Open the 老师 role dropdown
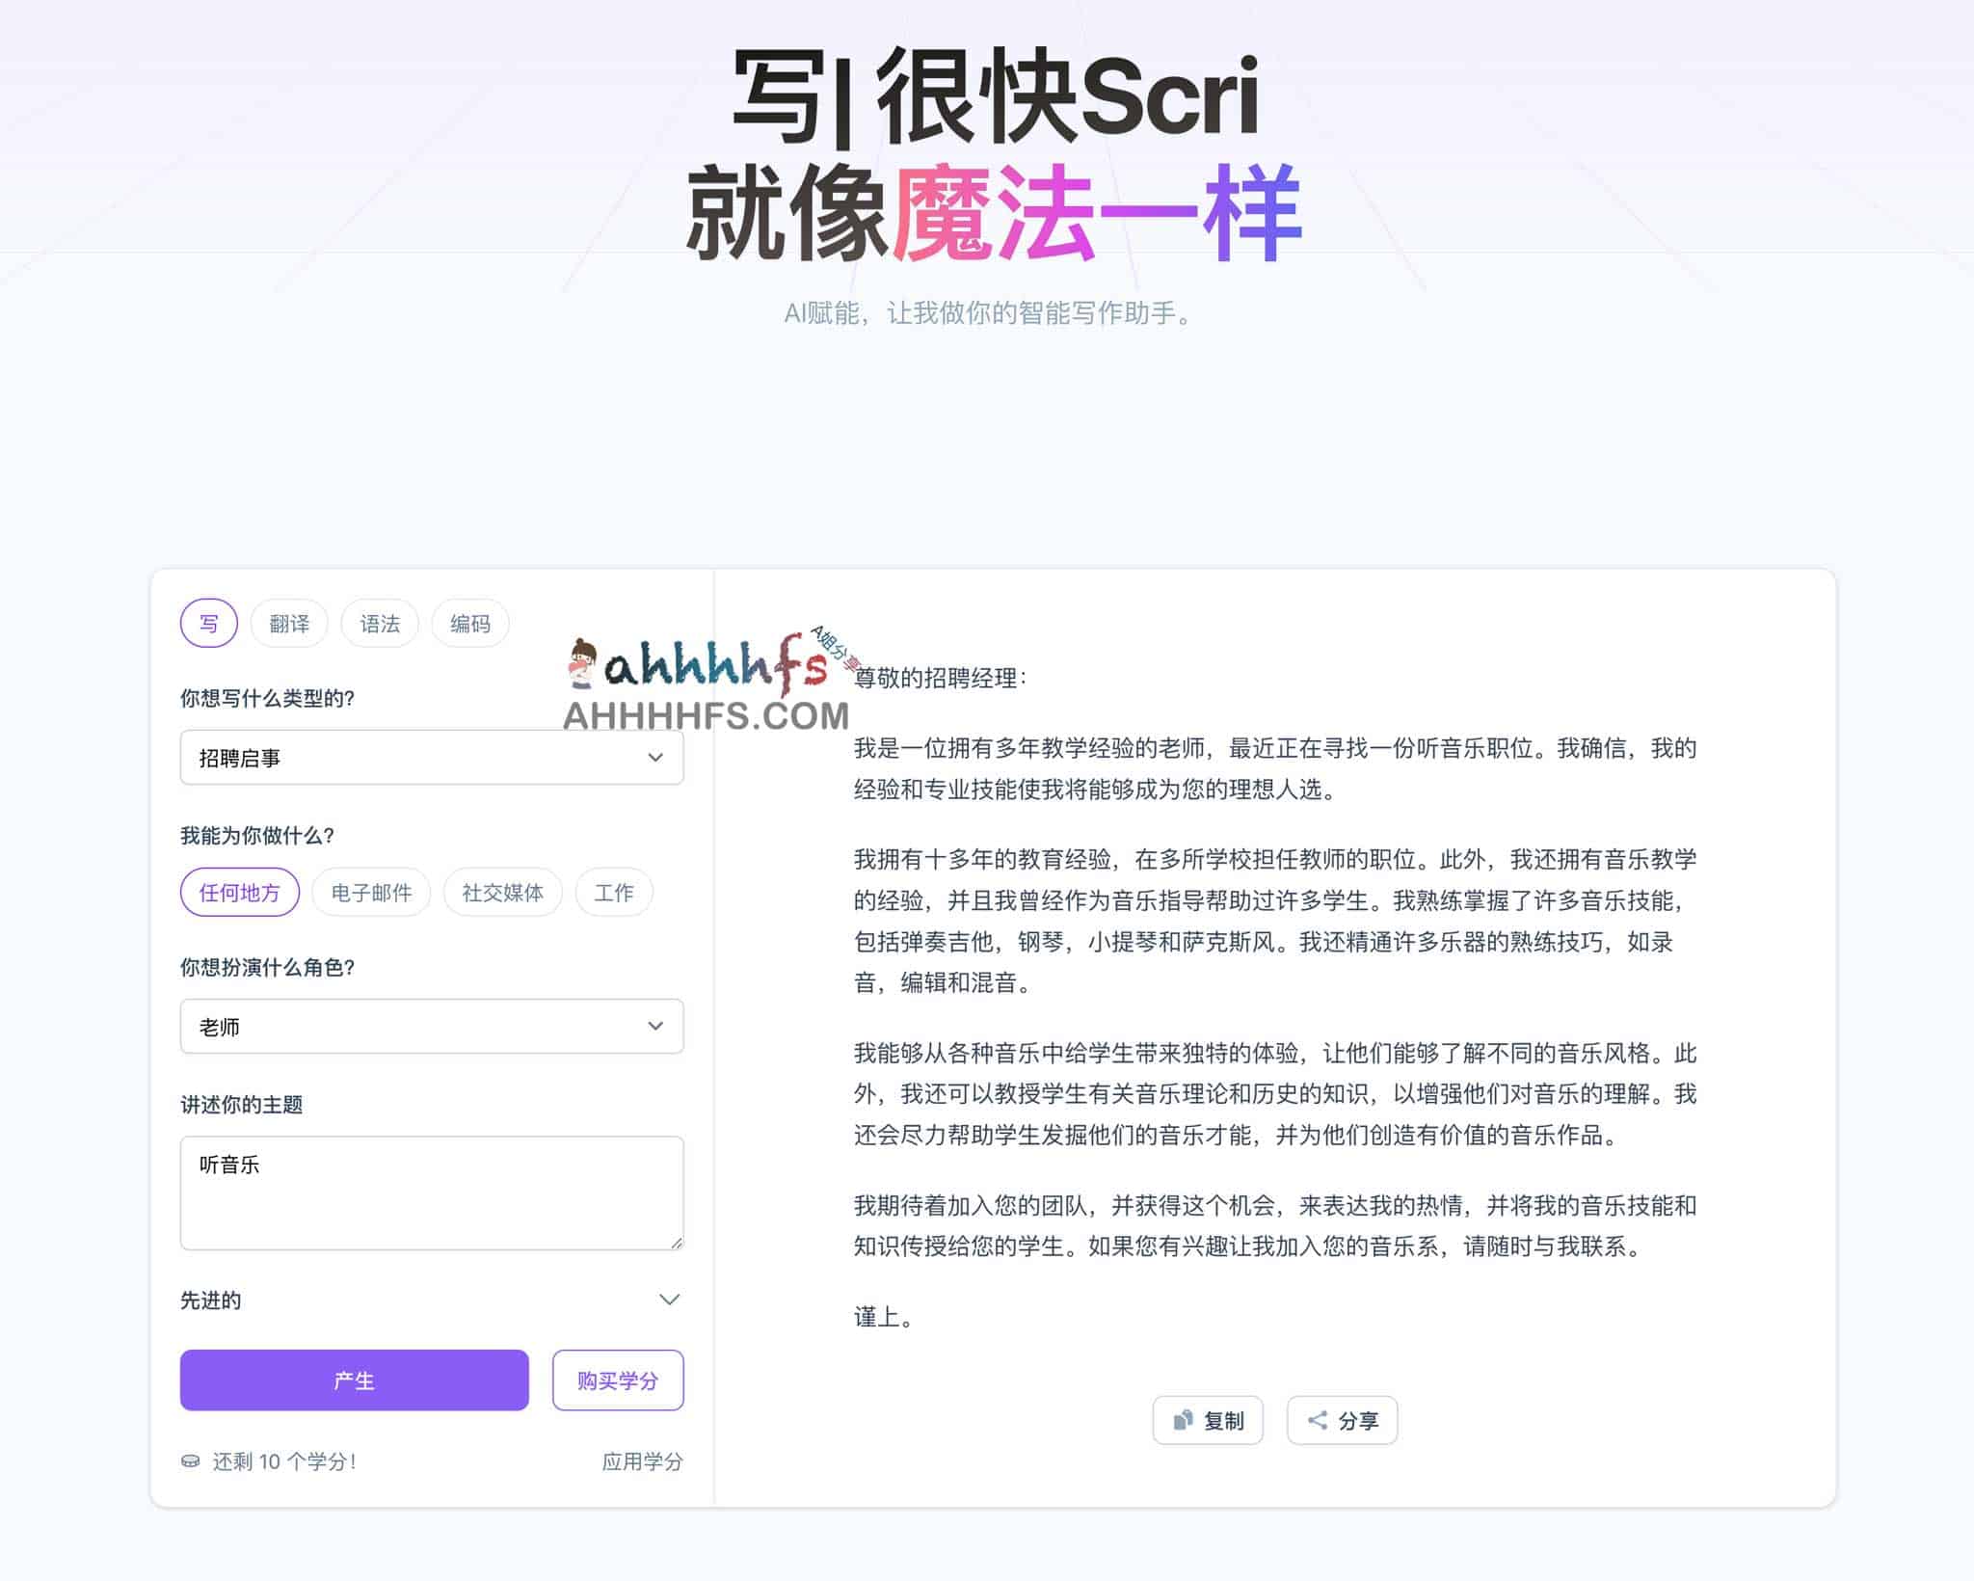Screen dimensions: 1974x1581 tap(431, 1027)
